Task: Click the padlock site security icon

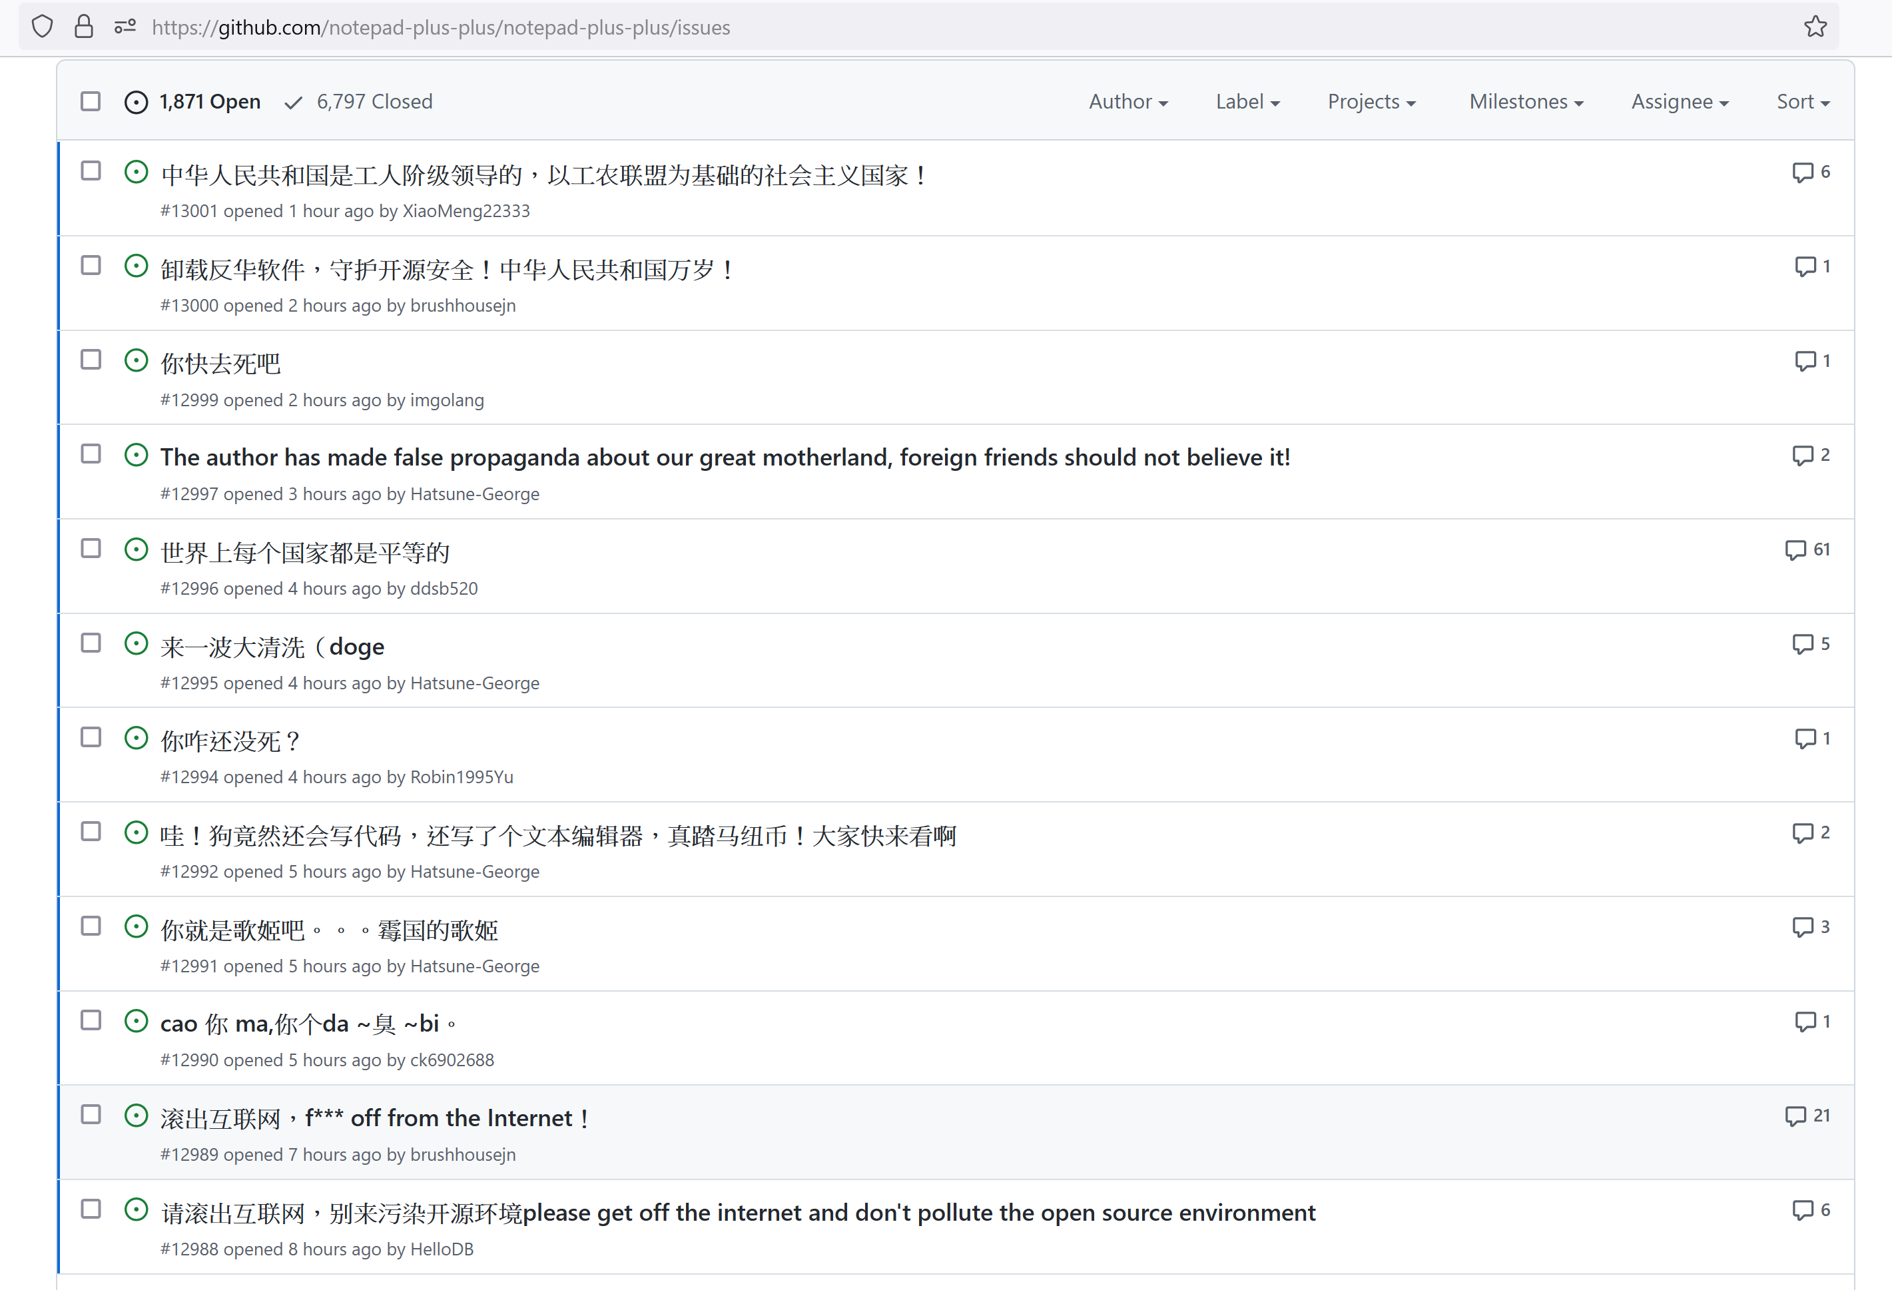Action: point(84,27)
